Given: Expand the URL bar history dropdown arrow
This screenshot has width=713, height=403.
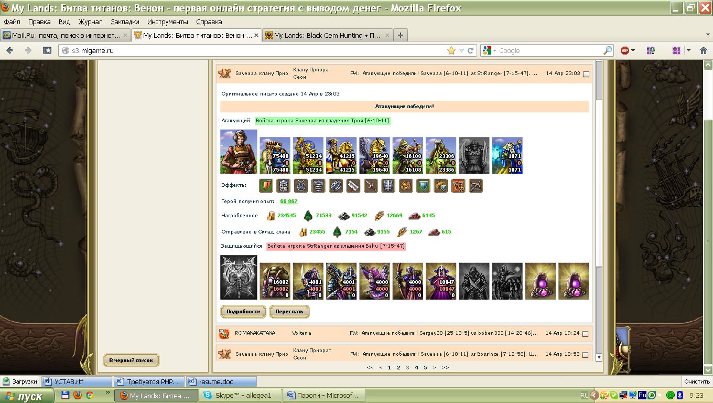Looking at the screenshot, I should tap(461, 50).
